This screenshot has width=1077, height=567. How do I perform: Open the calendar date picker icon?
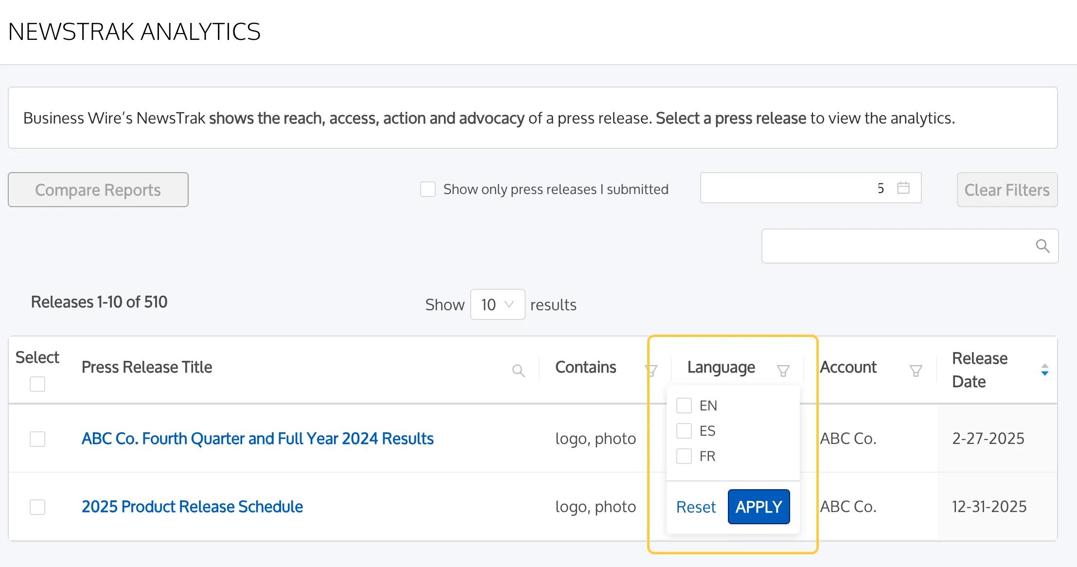click(x=903, y=188)
